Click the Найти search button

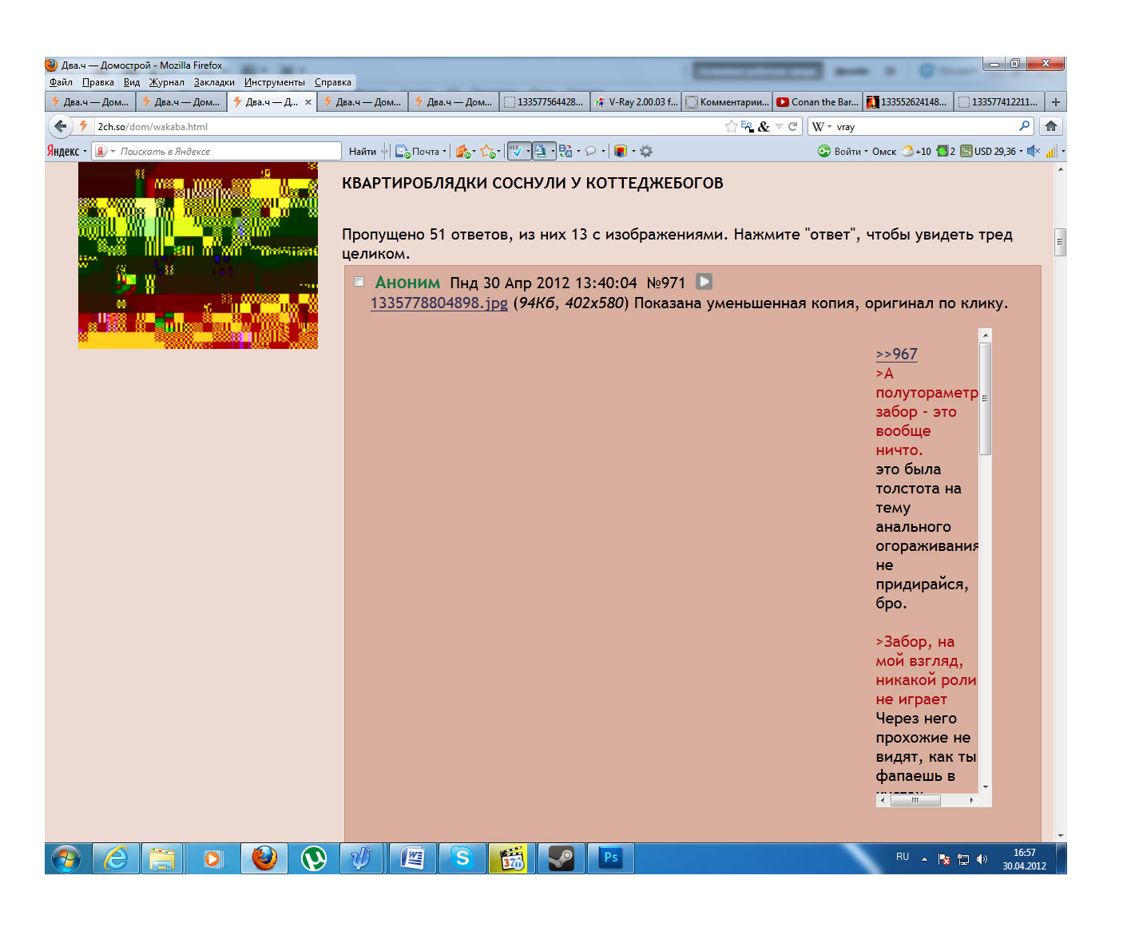pyautogui.click(x=363, y=151)
